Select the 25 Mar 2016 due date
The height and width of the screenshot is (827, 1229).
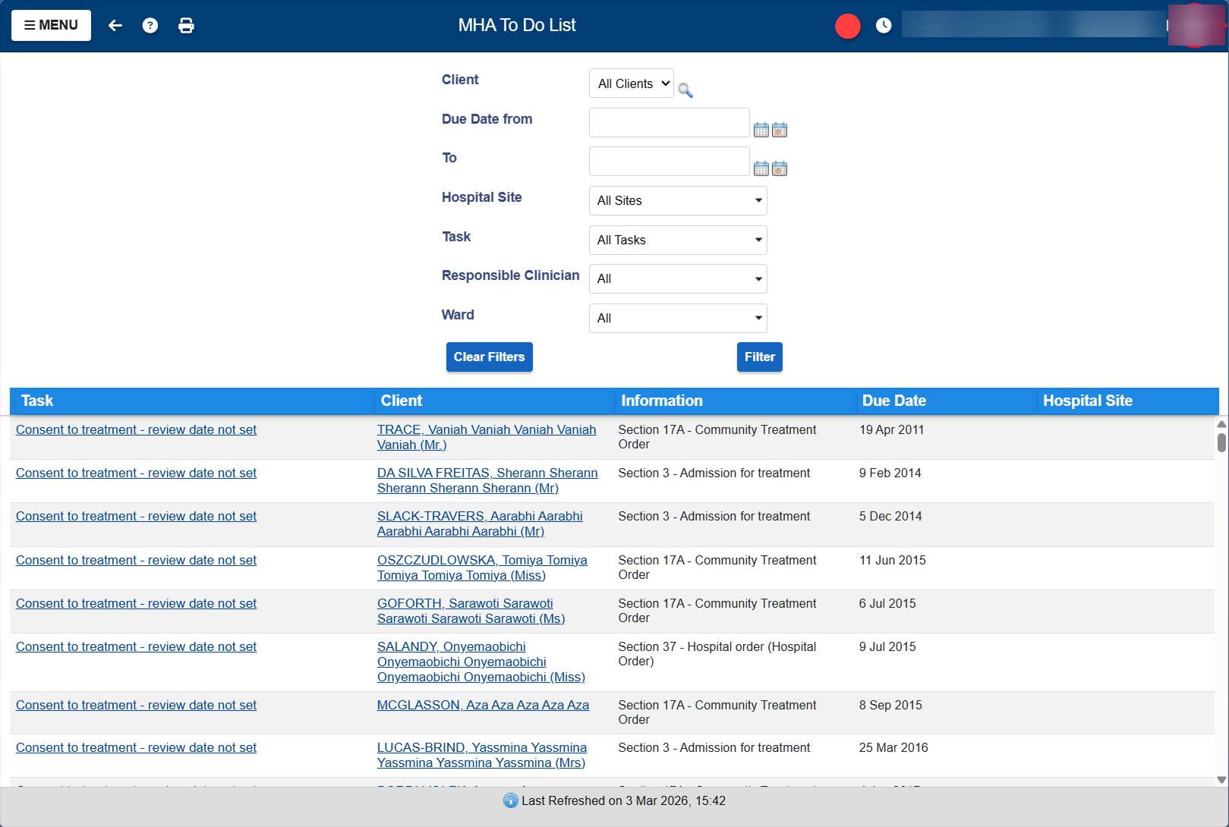893,747
